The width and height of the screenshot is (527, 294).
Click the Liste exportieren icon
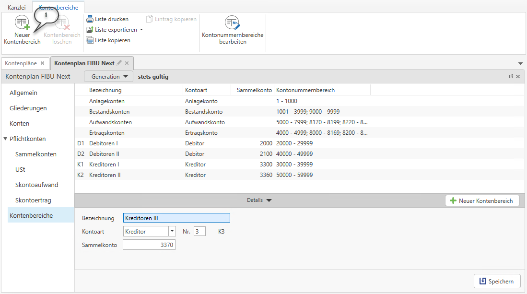click(x=90, y=30)
